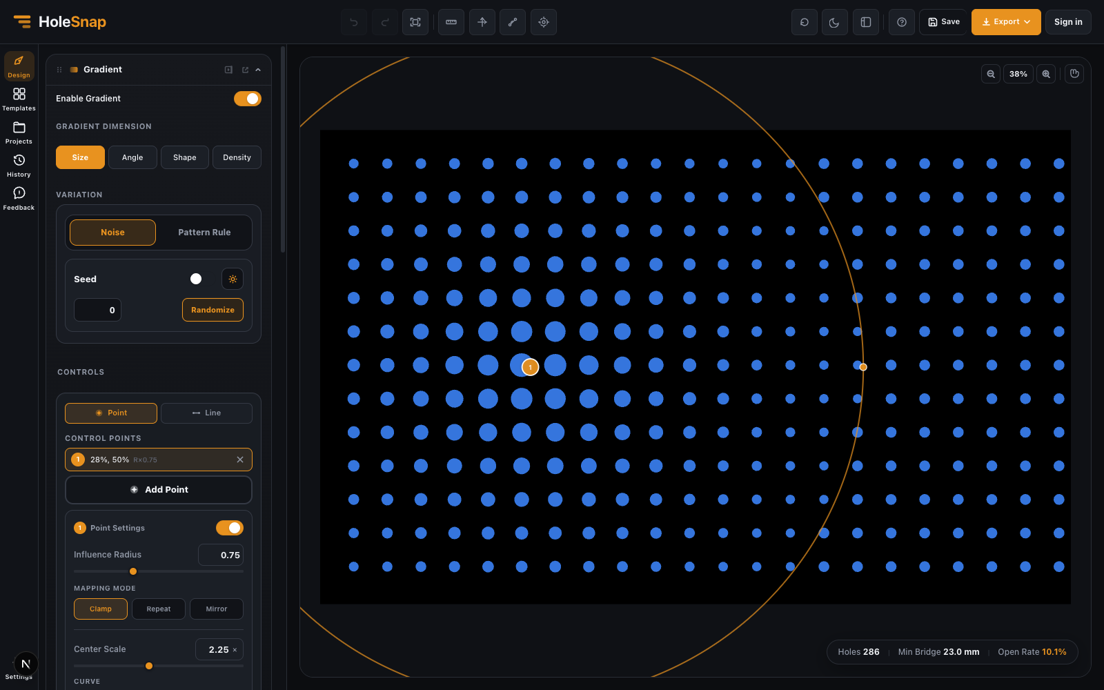
Task: Click the 38% zoom level button
Action: point(1018,74)
